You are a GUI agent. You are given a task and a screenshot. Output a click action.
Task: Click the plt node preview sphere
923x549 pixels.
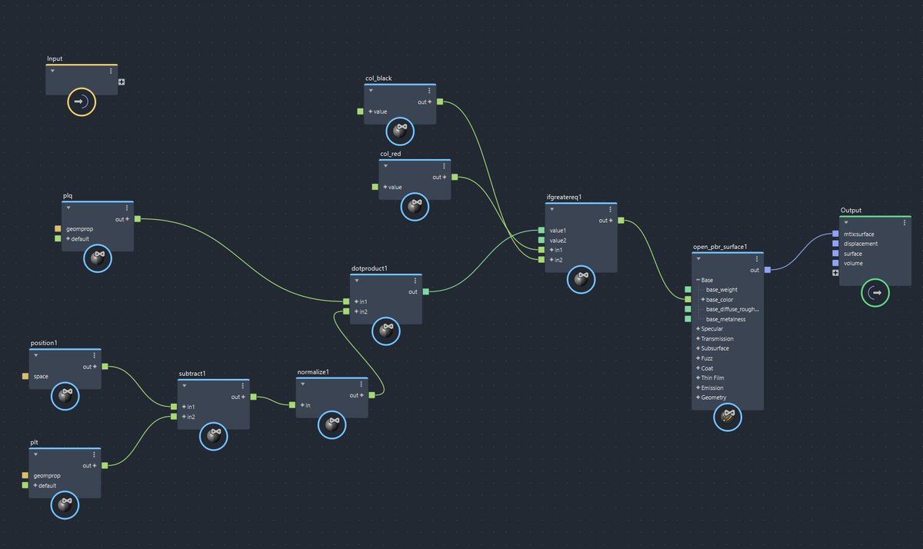coord(65,505)
